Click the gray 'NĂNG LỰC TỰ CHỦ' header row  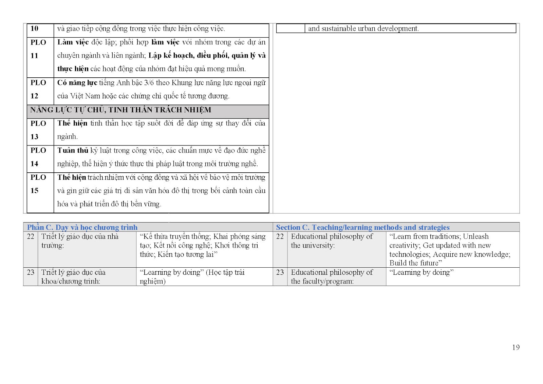pos(120,110)
